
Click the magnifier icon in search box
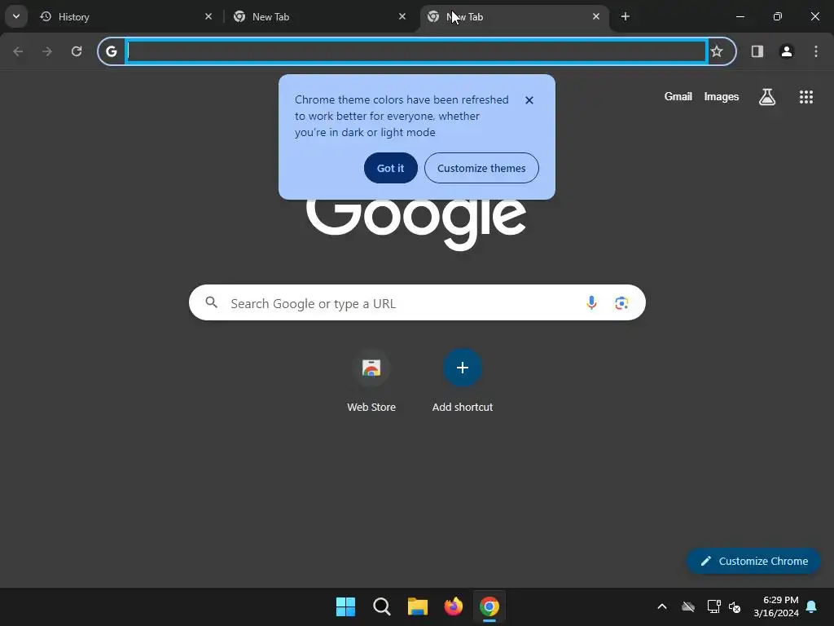[212, 303]
